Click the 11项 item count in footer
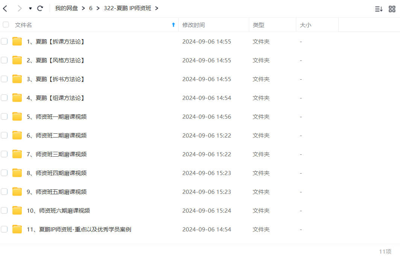400x260 pixels. click(385, 252)
